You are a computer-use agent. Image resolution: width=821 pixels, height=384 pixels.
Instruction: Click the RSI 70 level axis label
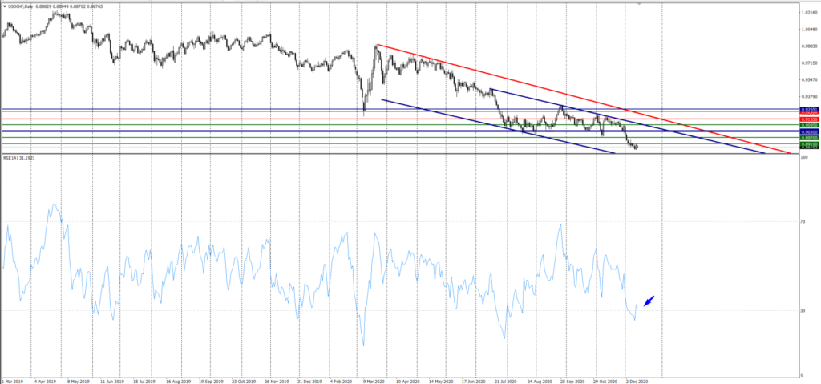coord(804,221)
